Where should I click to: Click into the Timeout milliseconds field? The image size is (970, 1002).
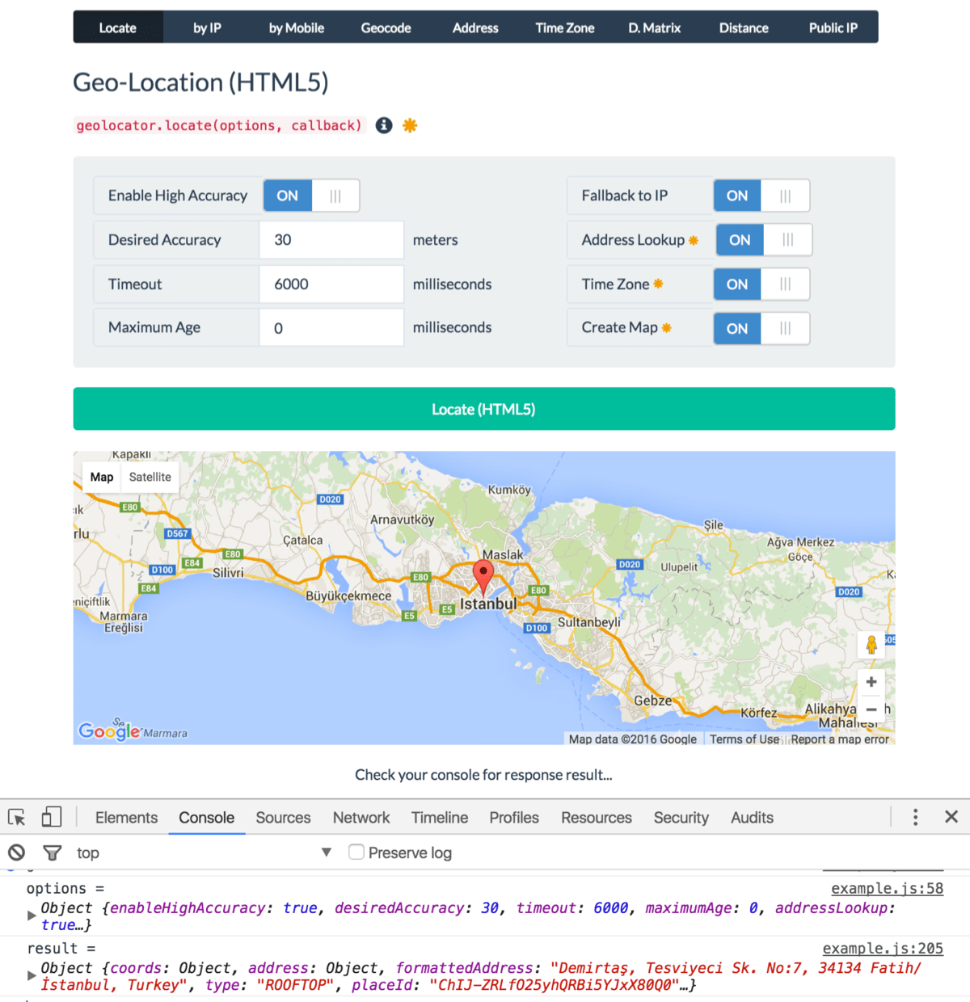coord(331,284)
